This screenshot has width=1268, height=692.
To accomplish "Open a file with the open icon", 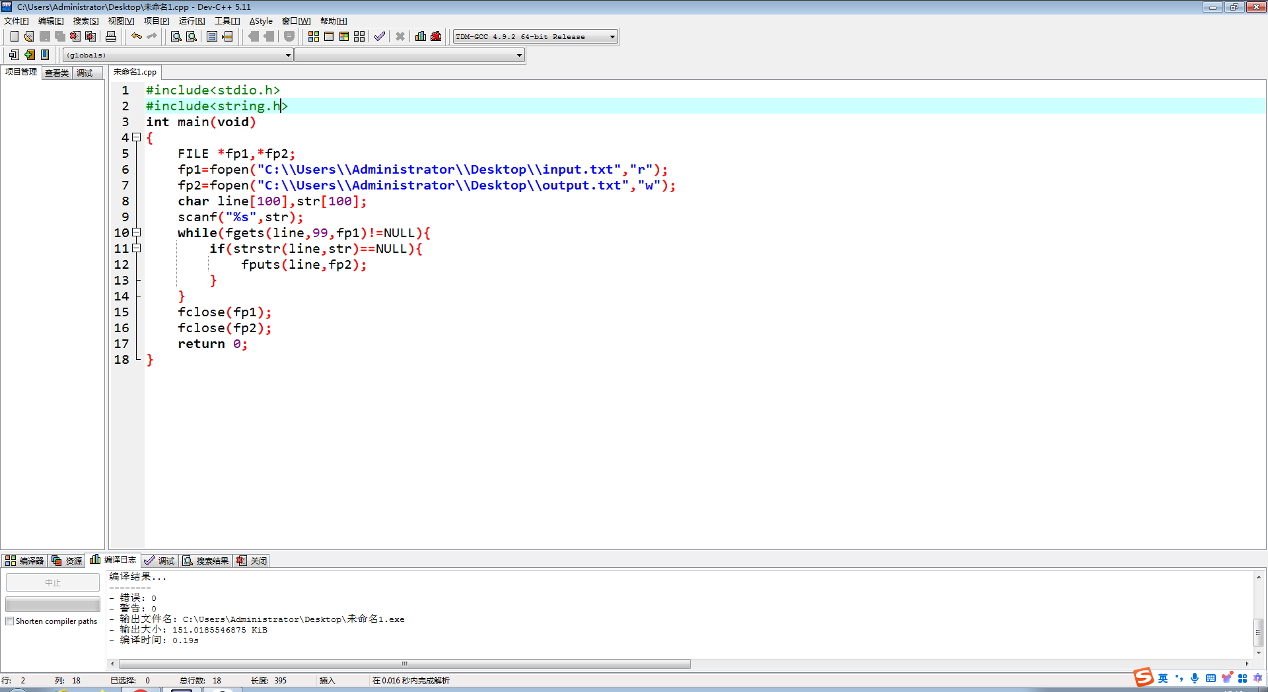I will 29,36.
